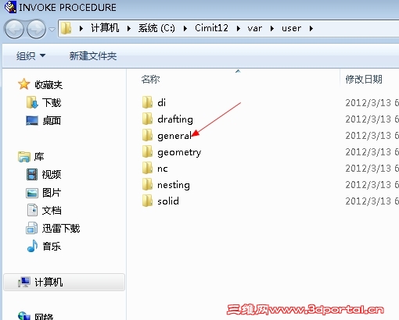399x320 pixels.
Task: Open the 组织 dropdown menu
Action: (31, 55)
